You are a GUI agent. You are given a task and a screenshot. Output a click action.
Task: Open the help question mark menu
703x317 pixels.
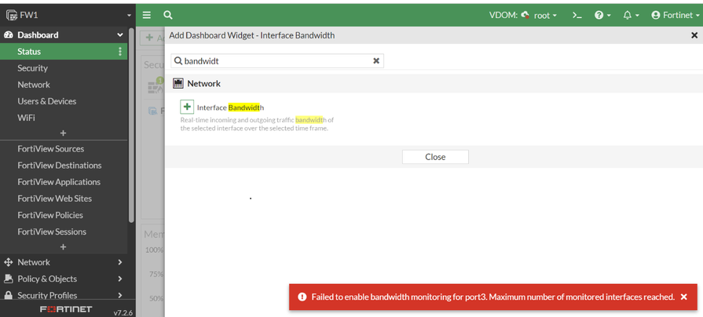point(602,15)
